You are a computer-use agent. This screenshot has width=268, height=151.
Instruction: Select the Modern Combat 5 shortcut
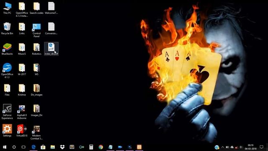pos(36,132)
